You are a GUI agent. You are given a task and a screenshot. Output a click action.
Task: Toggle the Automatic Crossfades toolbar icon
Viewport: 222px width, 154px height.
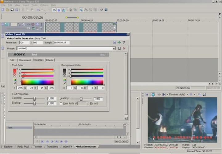[x=59, y=10]
